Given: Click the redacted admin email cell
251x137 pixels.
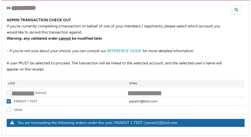Looking at the screenshot, I should coord(144,93).
